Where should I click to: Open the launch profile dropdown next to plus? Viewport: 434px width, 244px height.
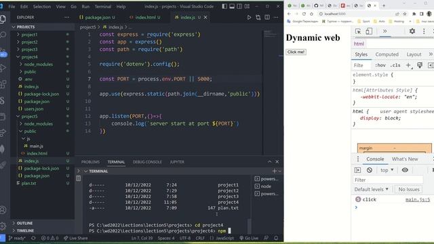point(280,171)
